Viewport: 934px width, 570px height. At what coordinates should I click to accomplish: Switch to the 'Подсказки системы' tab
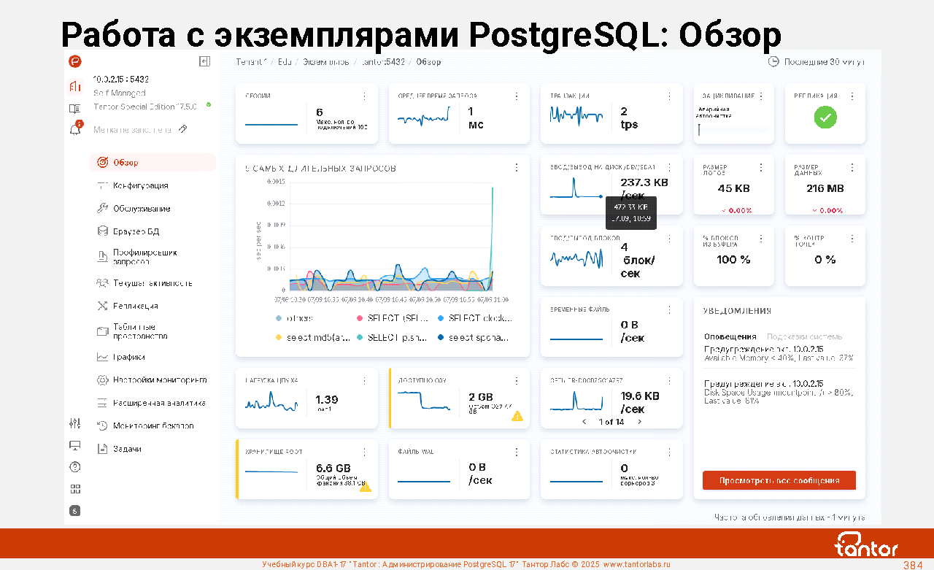pyautogui.click(x=804, y=336)
